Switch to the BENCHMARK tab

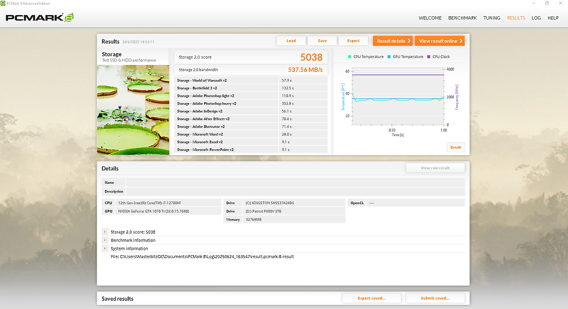pyautogui.click(x=463, y=18)
